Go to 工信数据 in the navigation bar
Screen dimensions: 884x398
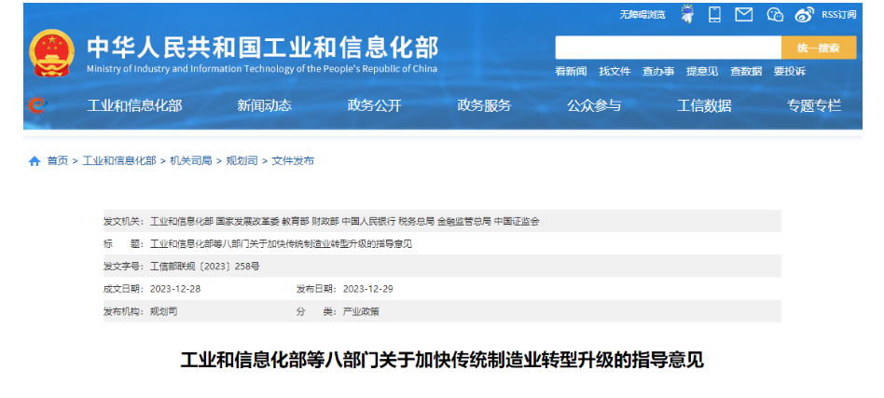pos(704,105)
